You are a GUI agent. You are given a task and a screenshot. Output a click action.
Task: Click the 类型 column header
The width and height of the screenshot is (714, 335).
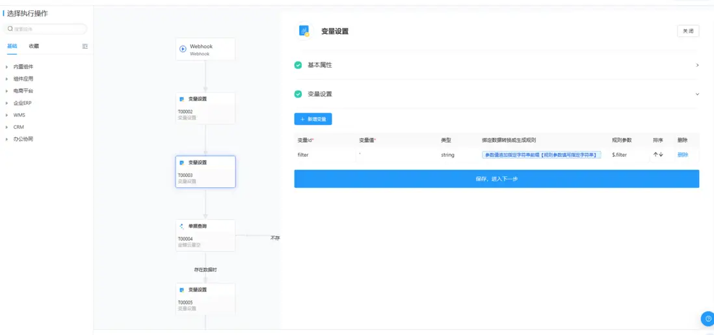coord(446,140)
